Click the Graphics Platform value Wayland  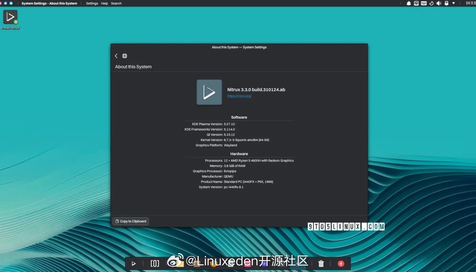(231, 145)
